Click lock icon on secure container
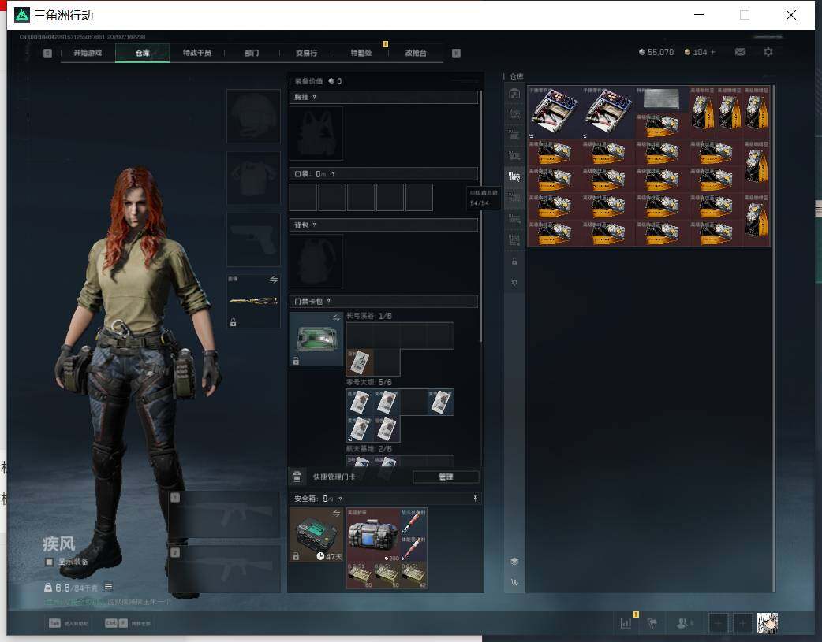The width and height of the screenshot is (822, 642). click(296, 556)
